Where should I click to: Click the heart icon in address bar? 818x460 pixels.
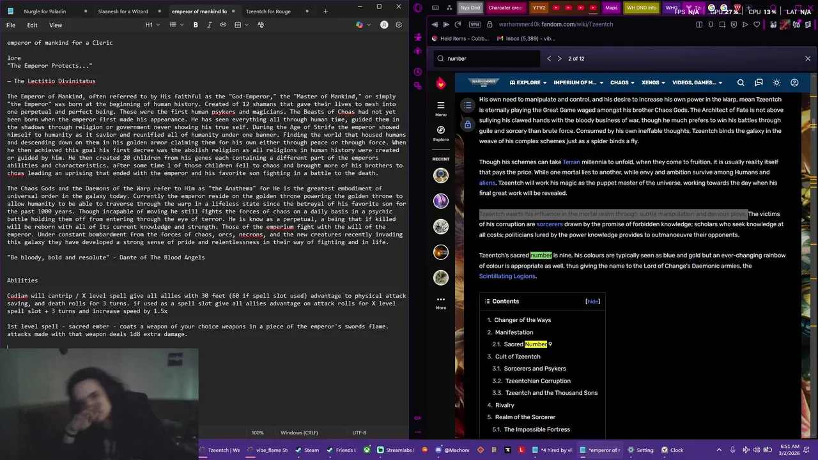[x=757, y=24]
